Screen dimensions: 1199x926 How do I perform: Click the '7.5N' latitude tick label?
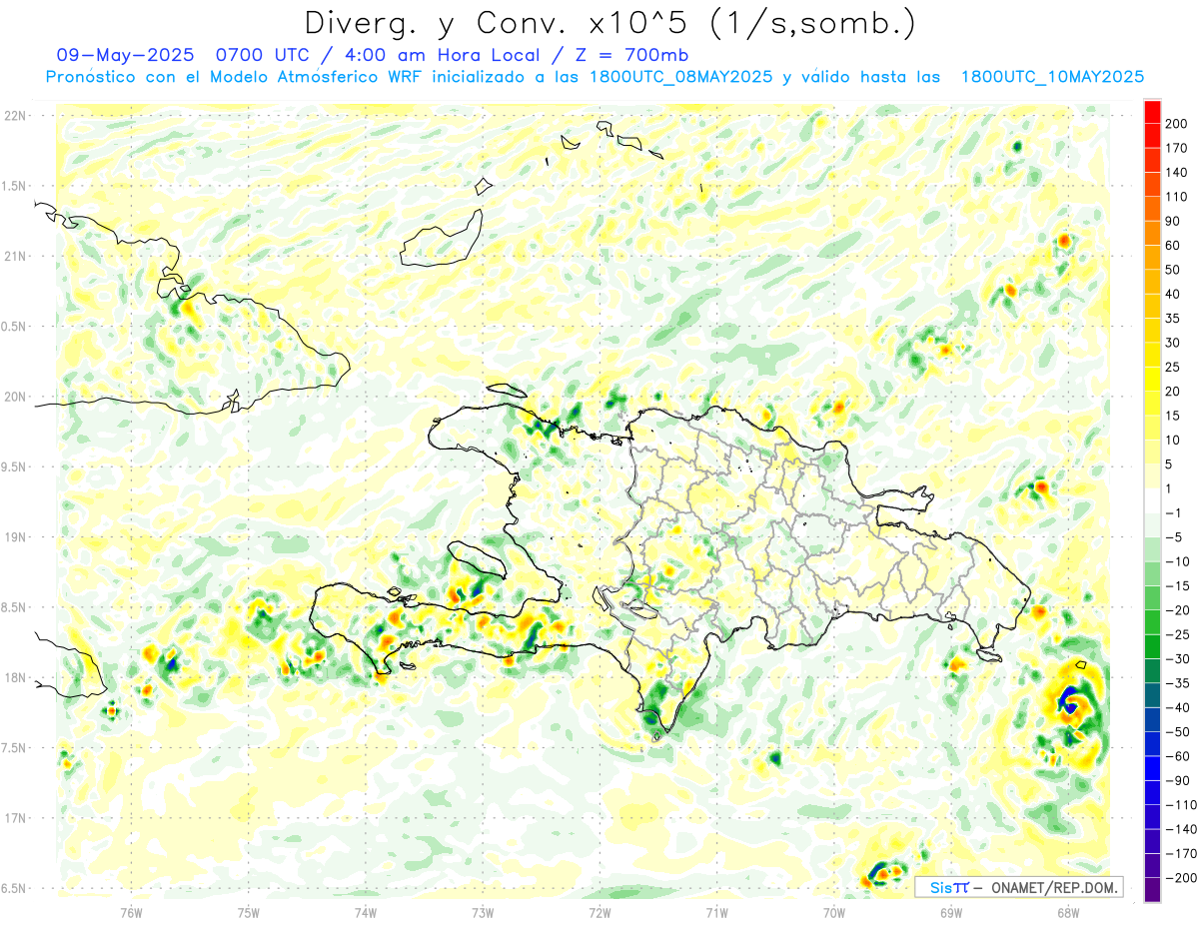click(15, 748)
